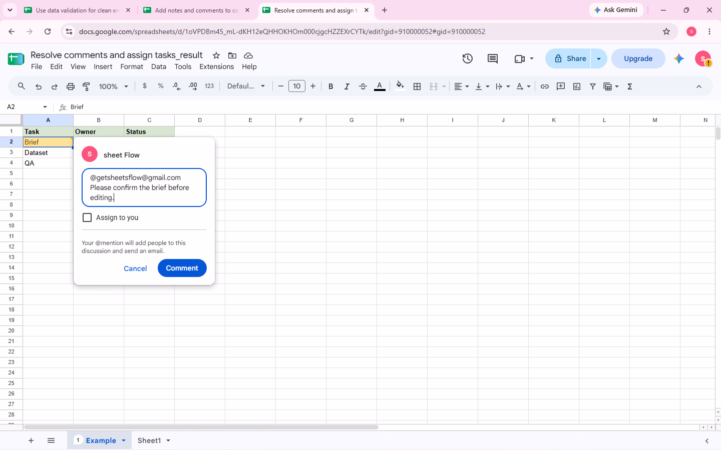Open the Insert menu
721x450 pixels.
point(103,66)
